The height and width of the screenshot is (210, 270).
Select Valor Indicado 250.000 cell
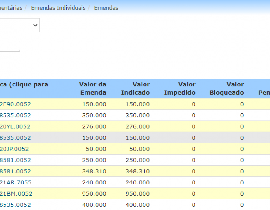(x=138, y=160)
